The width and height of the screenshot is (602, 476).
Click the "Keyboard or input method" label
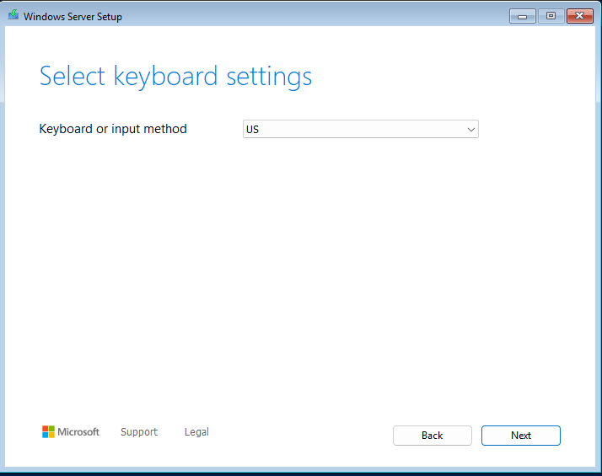click(113, 129)
